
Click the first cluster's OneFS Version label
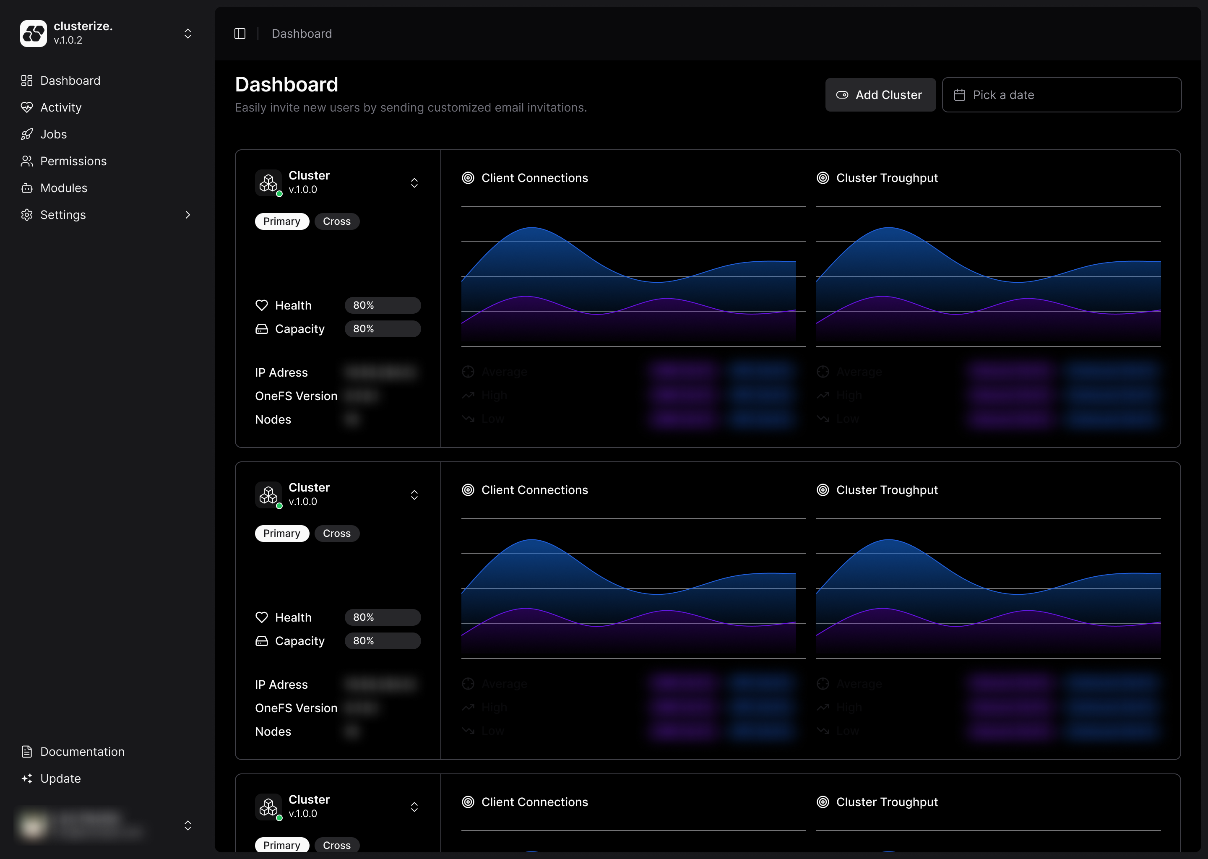coord(296,396)
